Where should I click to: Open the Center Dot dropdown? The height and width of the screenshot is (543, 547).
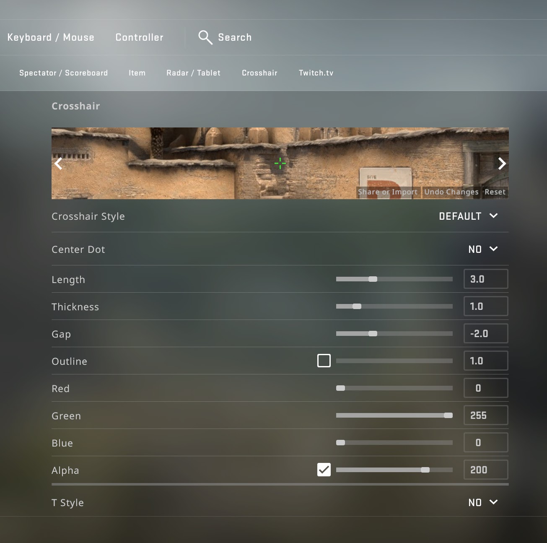tap(483, 249)
